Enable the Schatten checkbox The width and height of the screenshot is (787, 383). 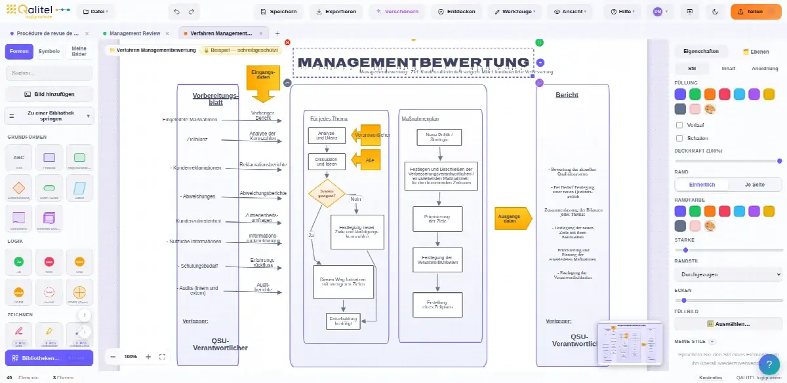[x=679, y=138]
